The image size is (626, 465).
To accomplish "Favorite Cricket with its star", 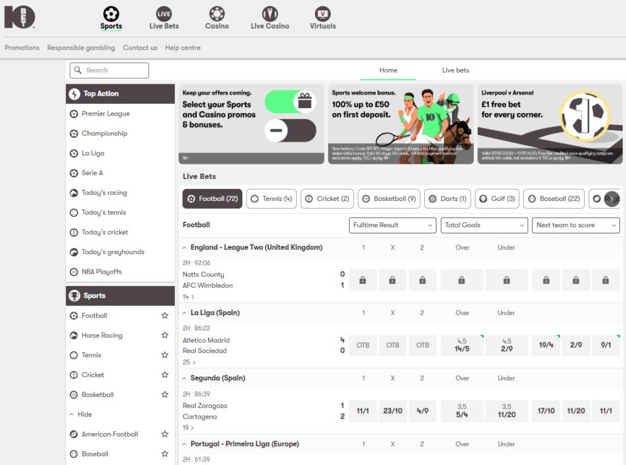I will (165, 375).
